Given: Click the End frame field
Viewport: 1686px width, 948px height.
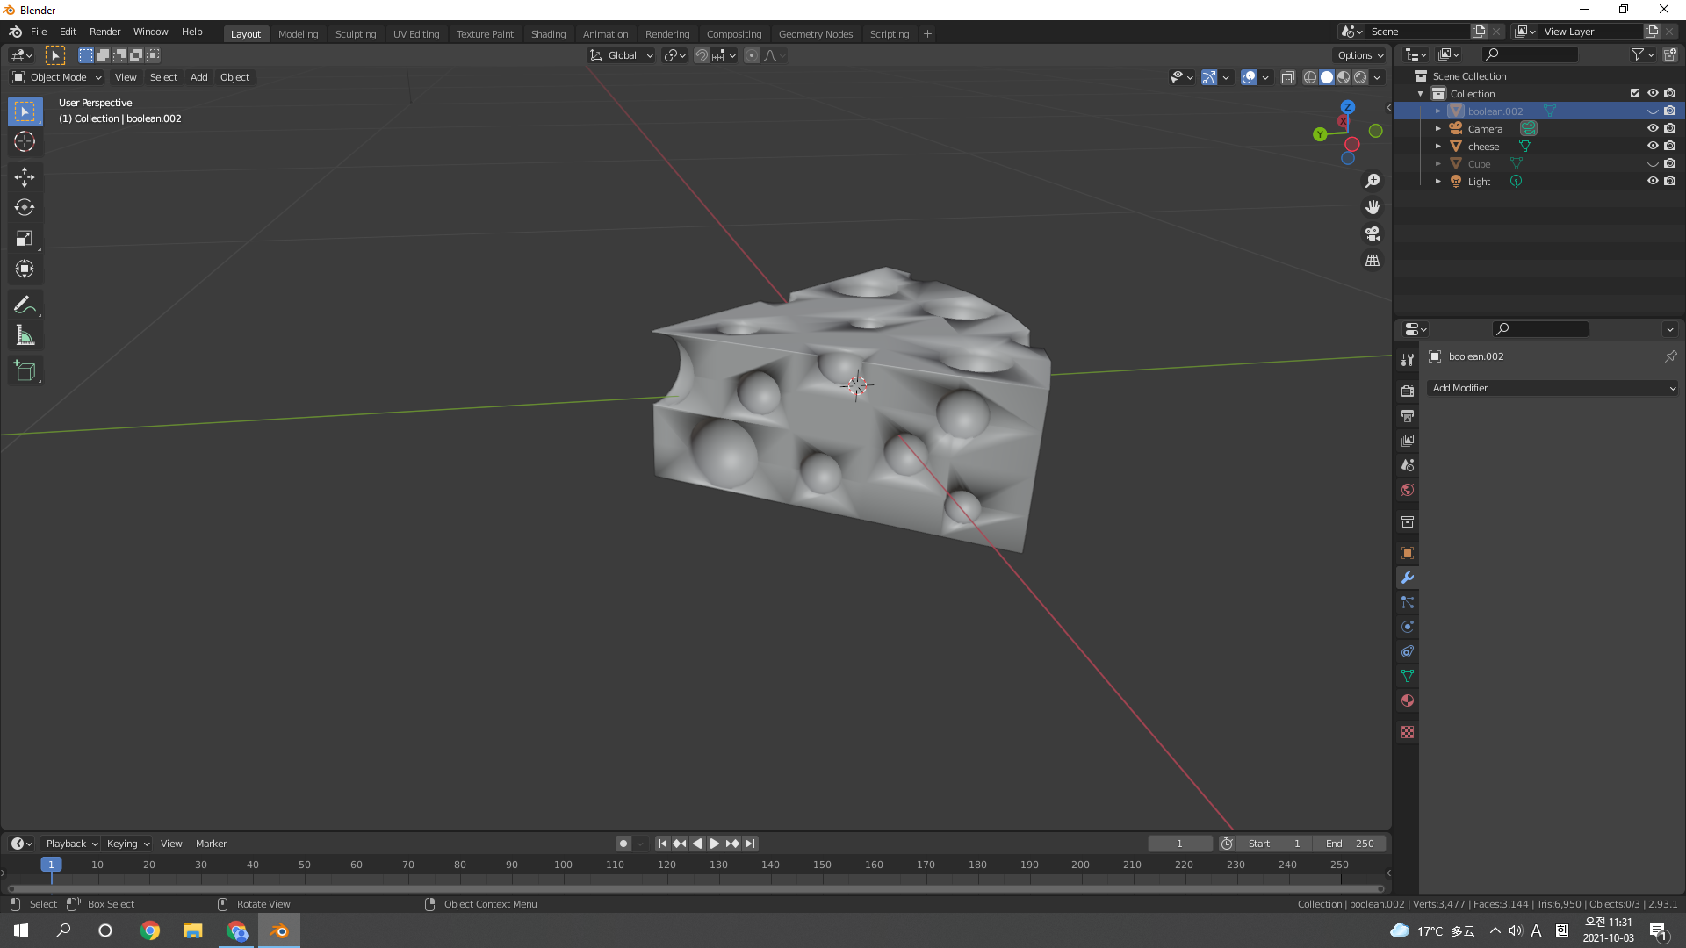Looking at the screenshot, I should (1351, 844).
